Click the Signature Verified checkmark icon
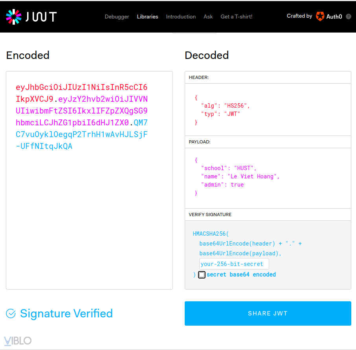Viewport: 356px width, 350px height. [x=11, y=313]
